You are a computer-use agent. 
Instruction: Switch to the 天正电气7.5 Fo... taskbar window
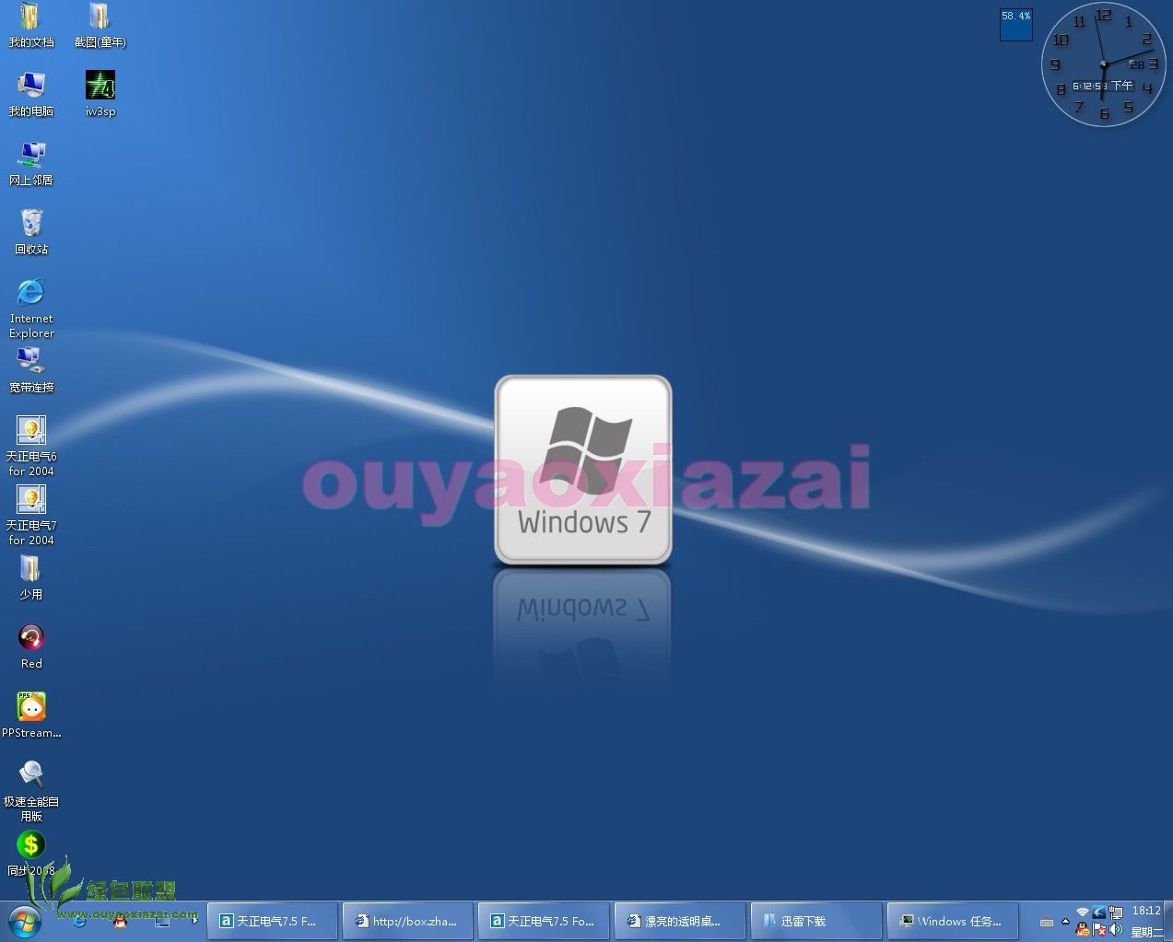pos(544,921)
